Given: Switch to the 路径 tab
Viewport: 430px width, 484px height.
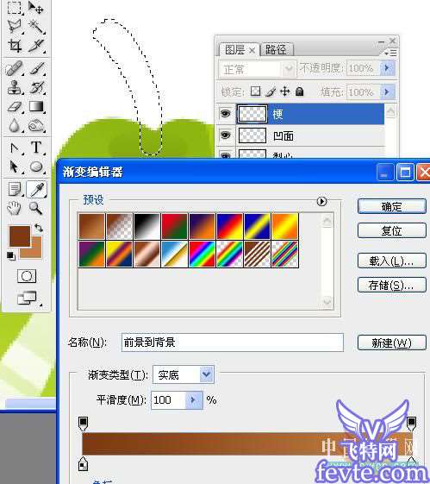Looking at the screenshot, I should [x=277, y=49].
